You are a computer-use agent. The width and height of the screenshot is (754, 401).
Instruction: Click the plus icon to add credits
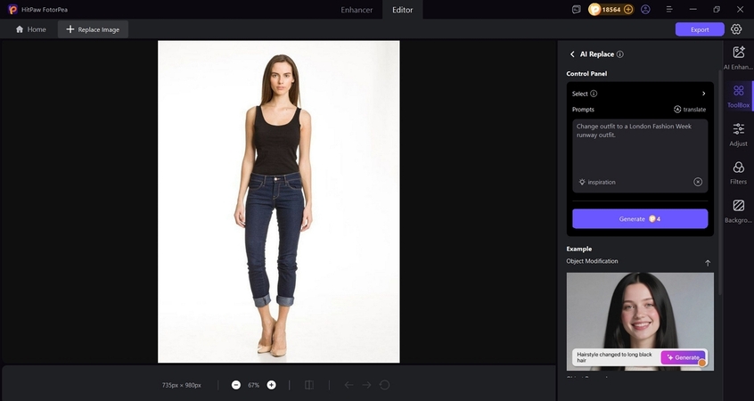628,9
